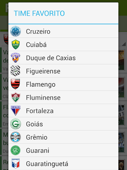Choose Fluminense from the list

pyautogui.click(x=63, y=97)
